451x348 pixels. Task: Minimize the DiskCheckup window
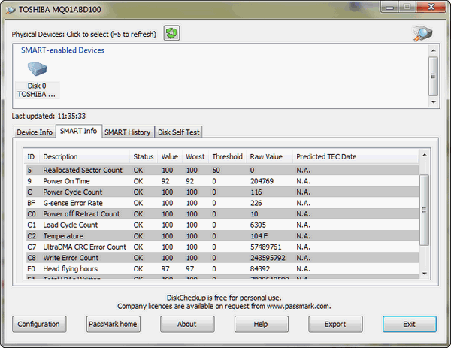coord(390,6)
